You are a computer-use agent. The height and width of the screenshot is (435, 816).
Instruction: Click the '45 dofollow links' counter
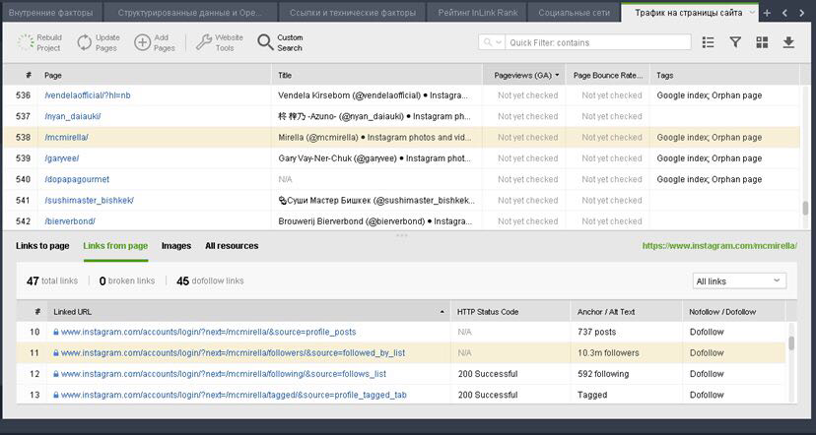210,281
